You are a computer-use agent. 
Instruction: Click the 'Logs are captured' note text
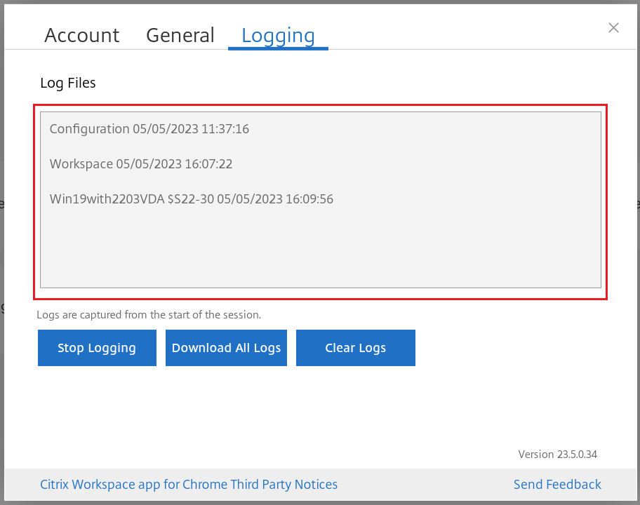149,315
